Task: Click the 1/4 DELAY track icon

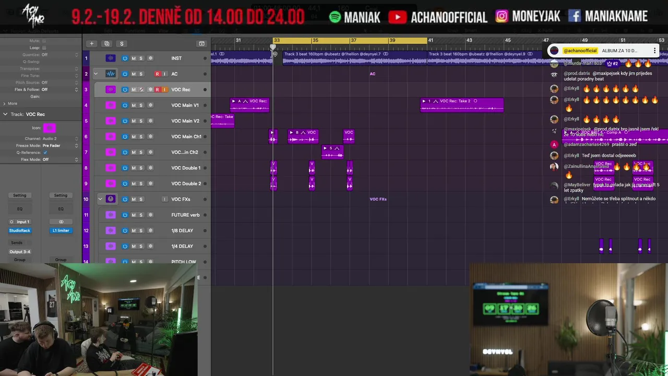Action: (x=111, y=246)
